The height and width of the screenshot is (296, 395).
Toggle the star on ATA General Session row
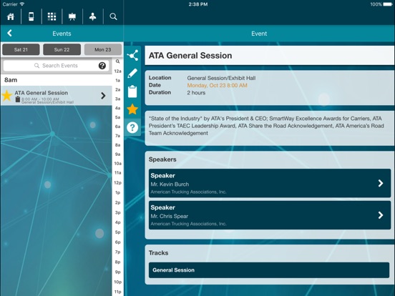(7, 96)
